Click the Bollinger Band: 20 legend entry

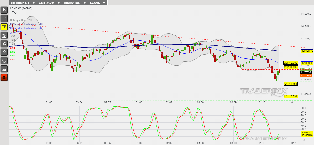[21, 20]
